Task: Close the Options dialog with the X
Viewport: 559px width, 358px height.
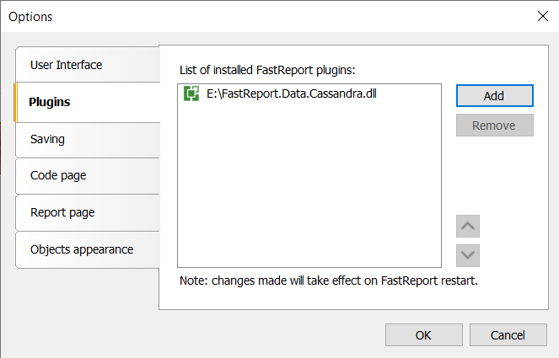Action: (543, 16)
